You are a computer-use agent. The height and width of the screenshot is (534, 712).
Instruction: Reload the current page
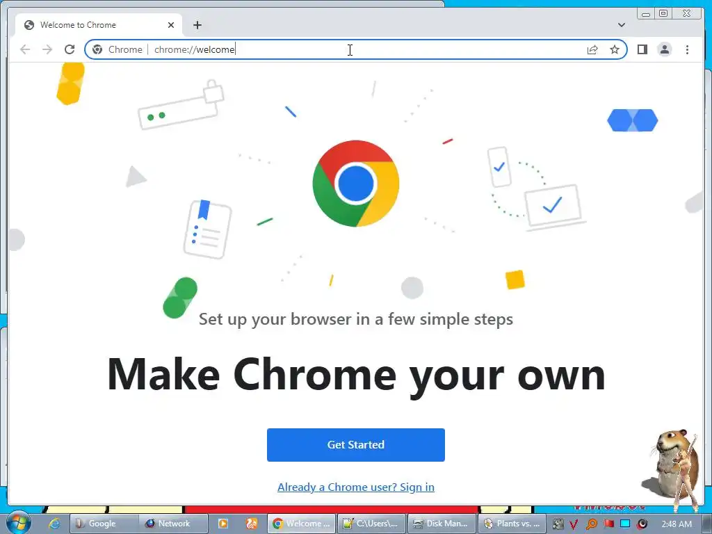coord(70,49)
